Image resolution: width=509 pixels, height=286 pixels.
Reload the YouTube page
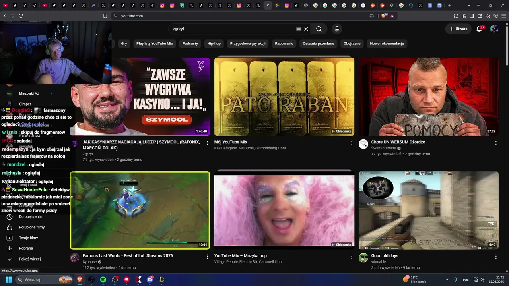coord(21,16)
